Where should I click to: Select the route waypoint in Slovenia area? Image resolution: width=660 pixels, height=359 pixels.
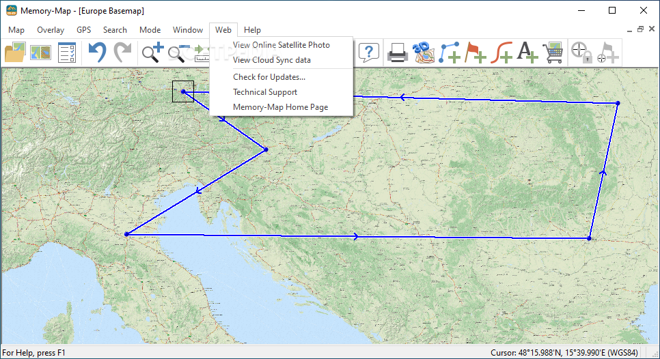tap(266, 149)
